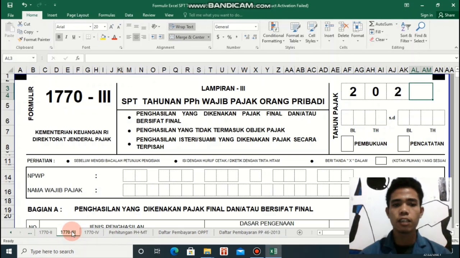Screen dimensions: 460x258
Task: Open Microsoft Edge from taskbar
Action: tap(174, 251)
